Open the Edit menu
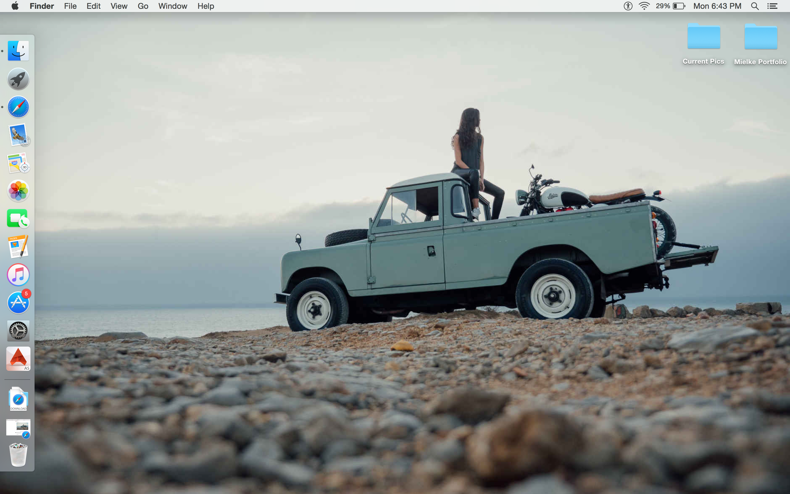The height and width of the screenshot is (494, 790). pyautogui.click(x=93, y=6)
